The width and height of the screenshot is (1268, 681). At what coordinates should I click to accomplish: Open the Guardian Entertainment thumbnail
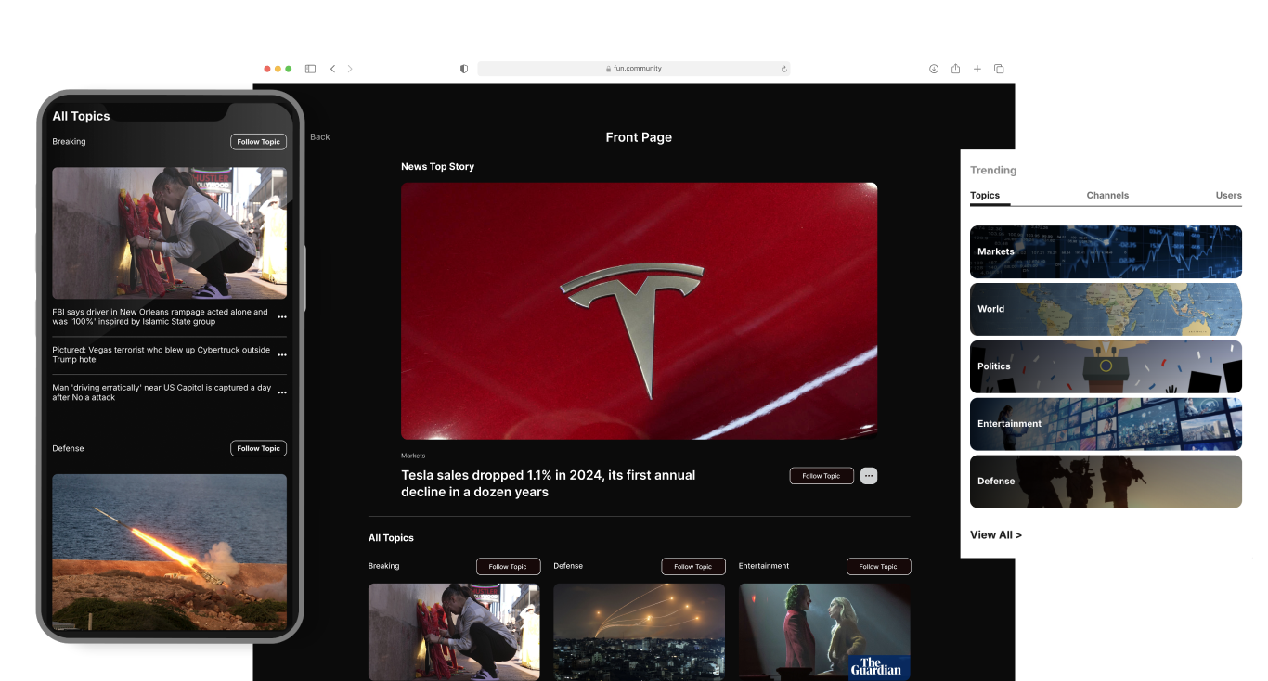[824, 632]
